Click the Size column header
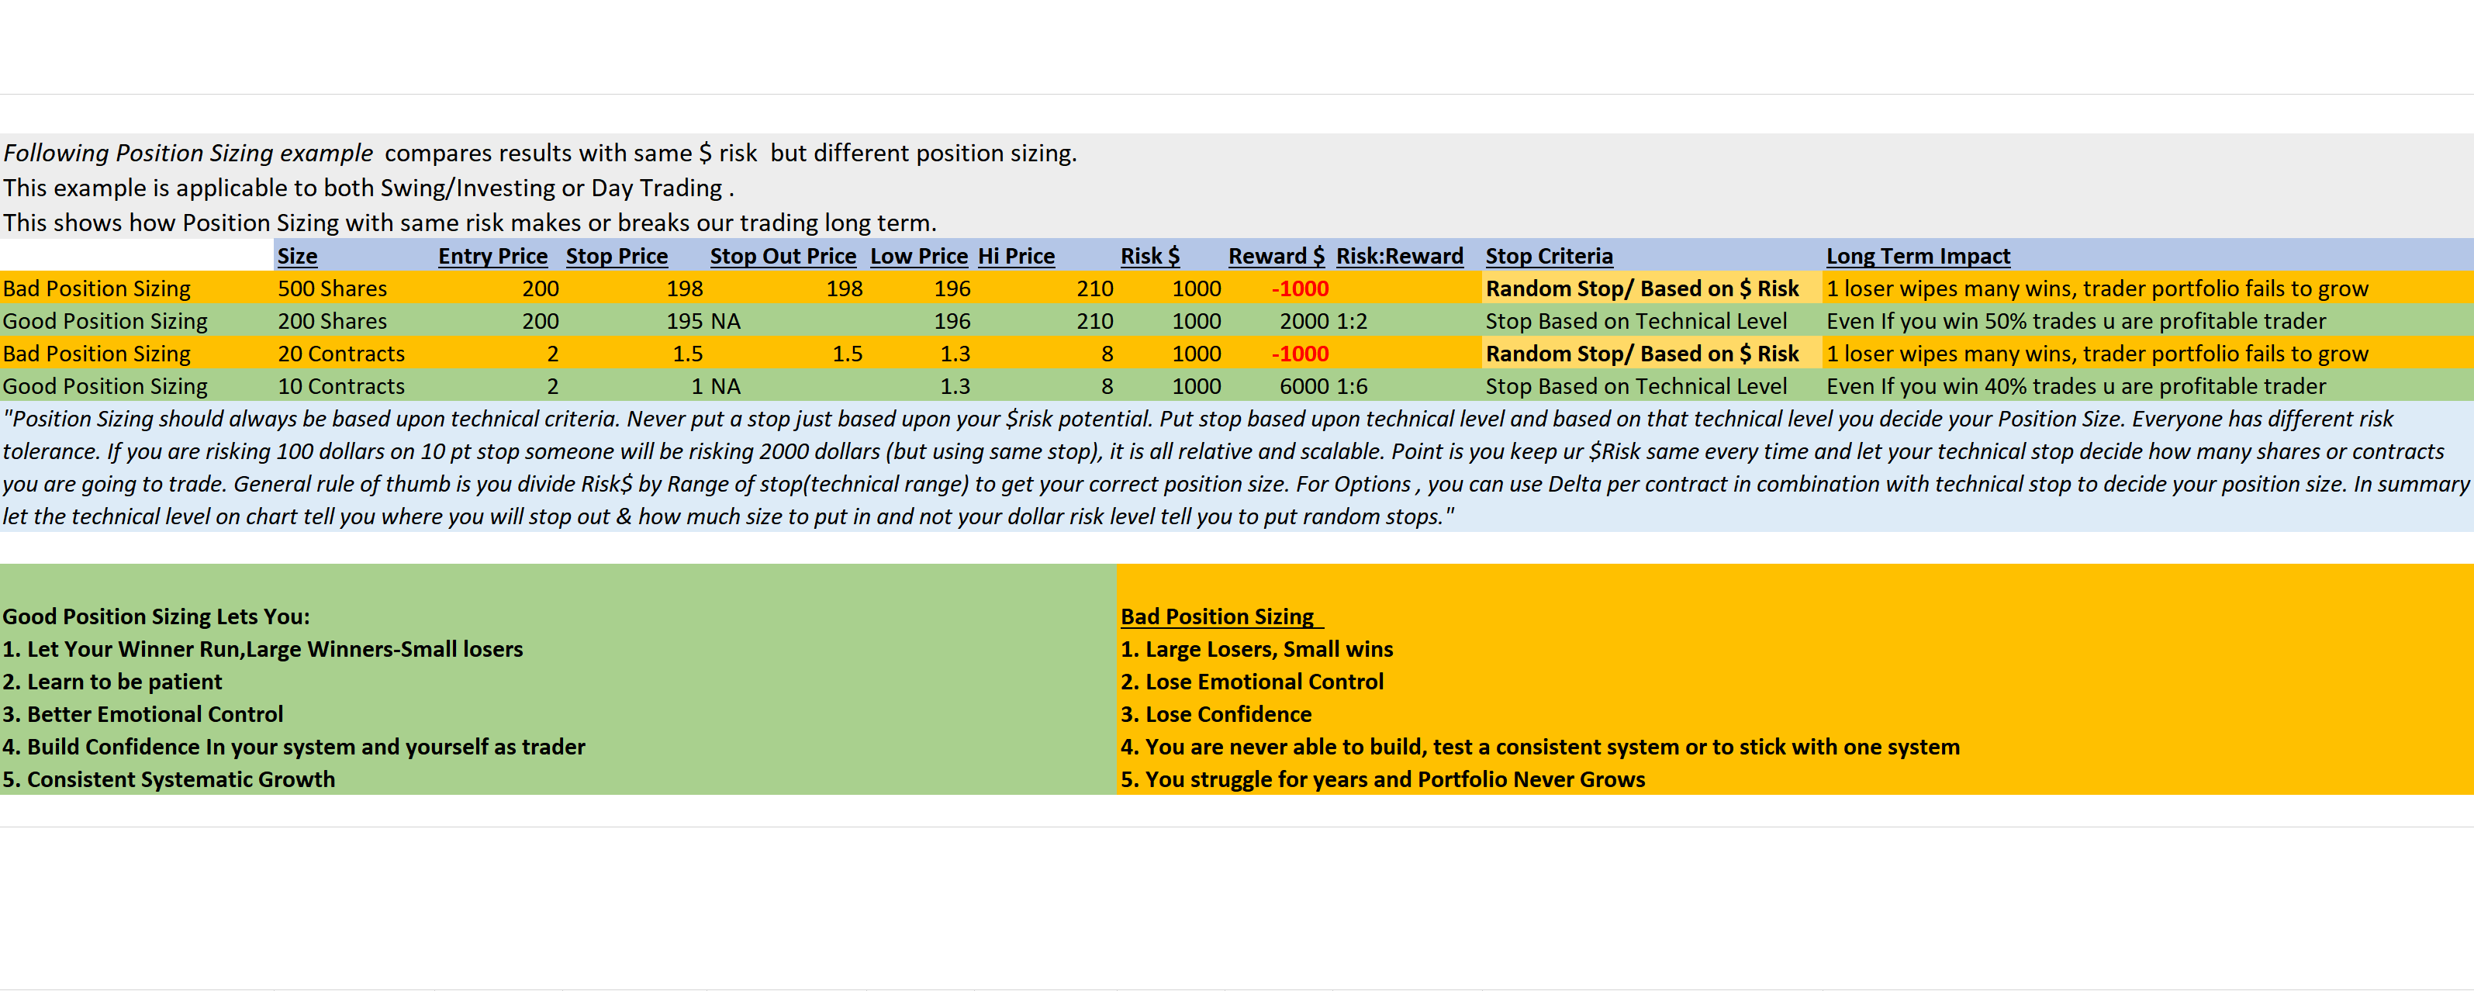The width and height of the screenshot is (2474, 991). pos(297,257)
